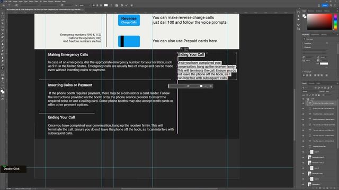
Task: Click text color swatch in options bar
Action: (x=106, y=5)
